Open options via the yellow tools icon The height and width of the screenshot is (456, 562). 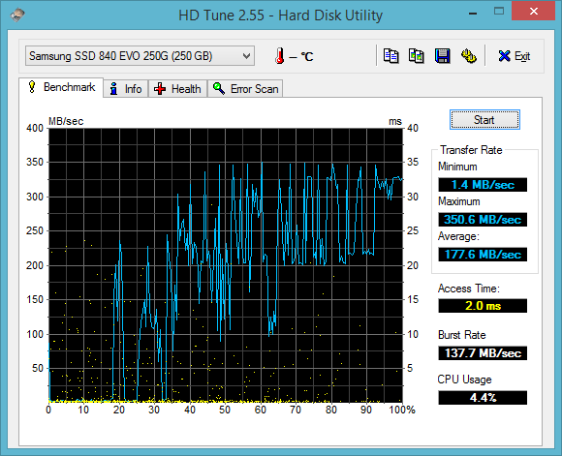coord(468,56)
